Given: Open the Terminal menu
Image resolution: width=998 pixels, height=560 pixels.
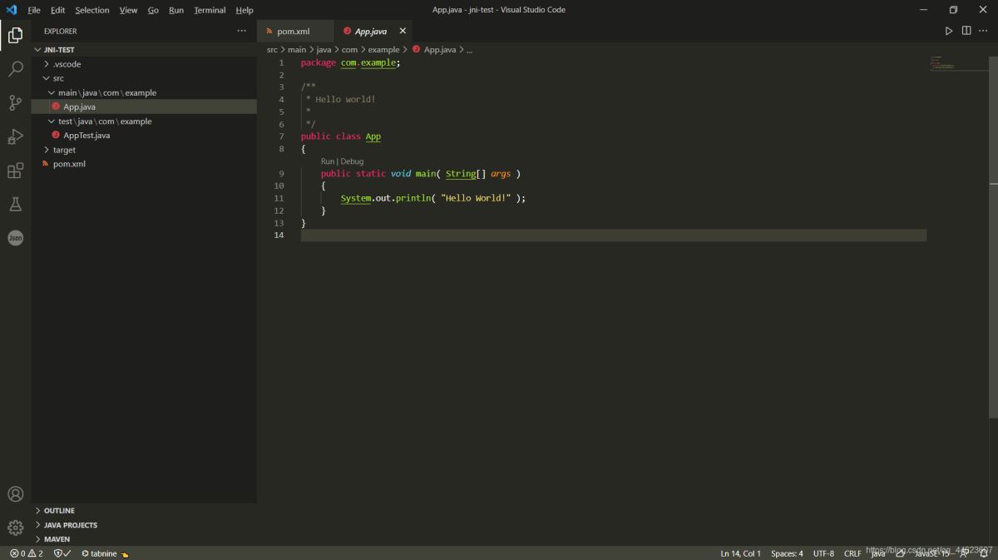Looking at the screenshot, I should [210, 10].
